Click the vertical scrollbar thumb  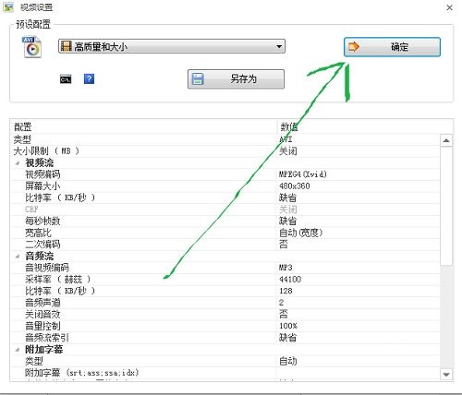pyautogui.click(x=446, y=206)
